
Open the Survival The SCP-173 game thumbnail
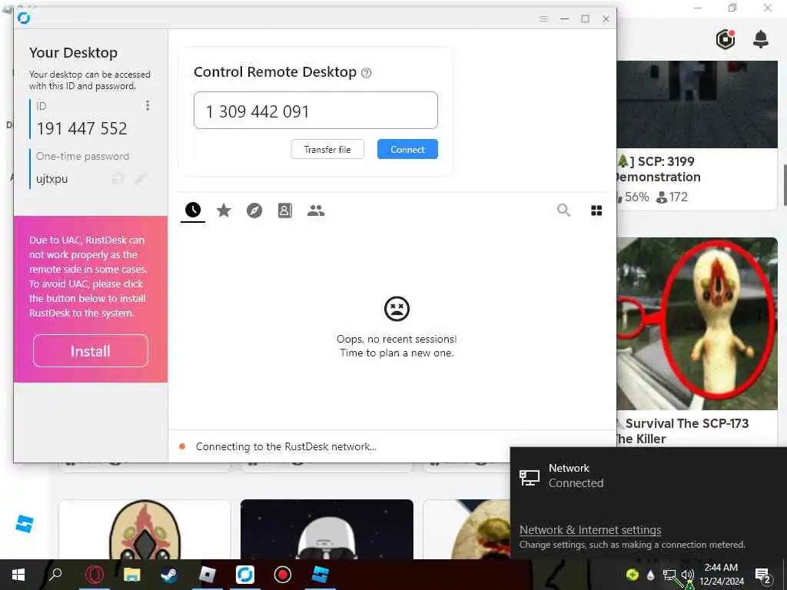click(697, 323)
